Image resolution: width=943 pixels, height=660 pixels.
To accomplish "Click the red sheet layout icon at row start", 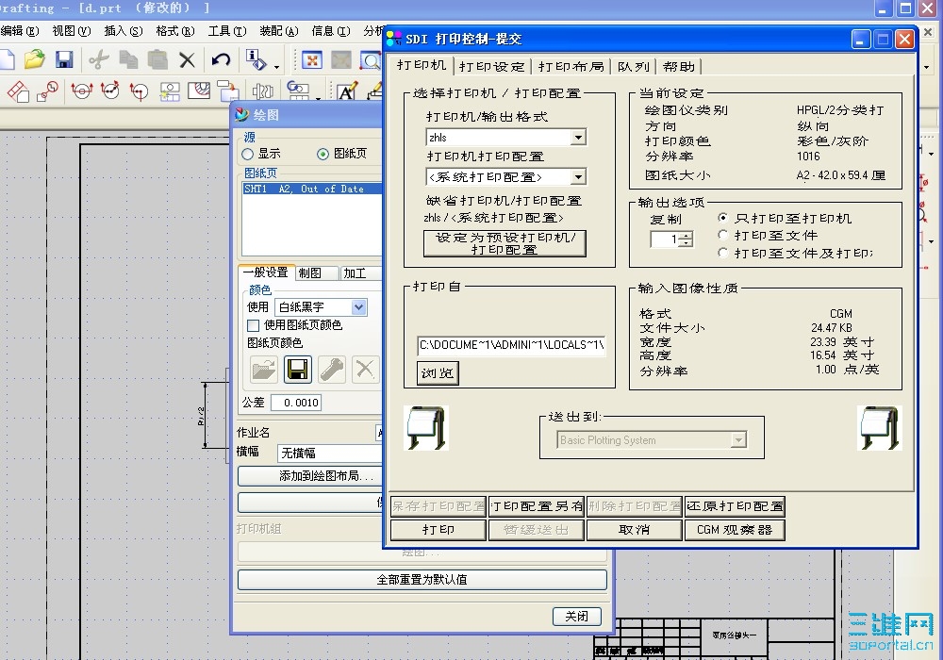I will (17, 91).
